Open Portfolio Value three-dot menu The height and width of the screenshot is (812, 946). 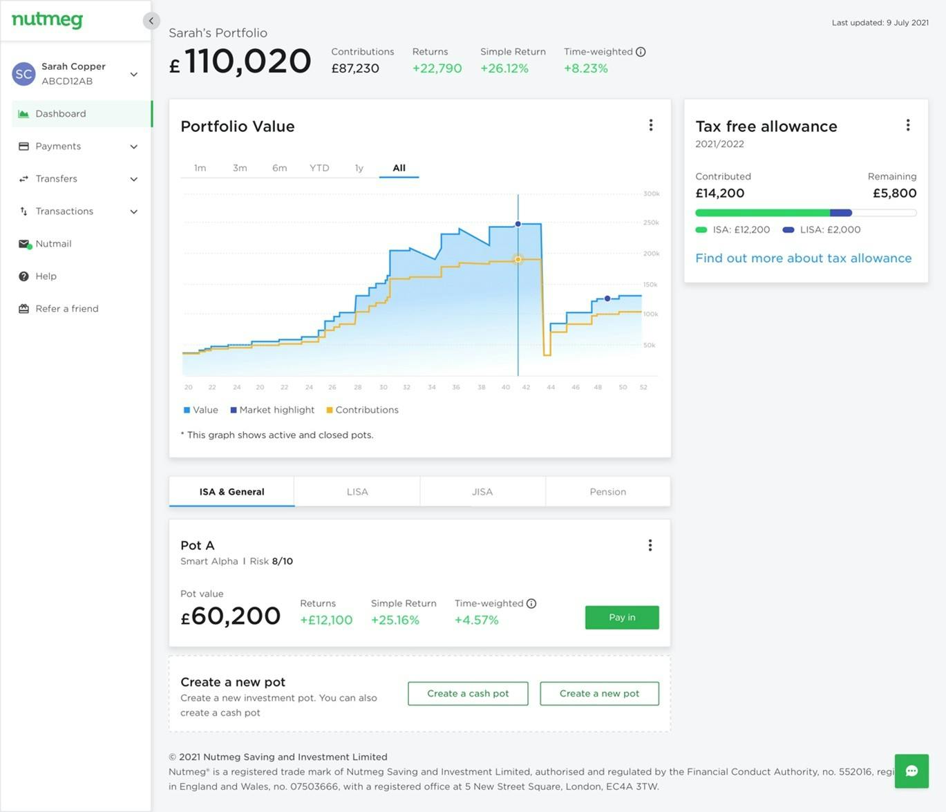click(x=651, y=125)
